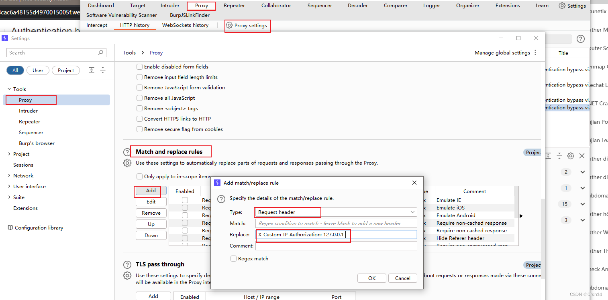The width and height of the screenshot is (608, 300).
Task: Open the Type dropdown showing Request header
Action: 336,212
